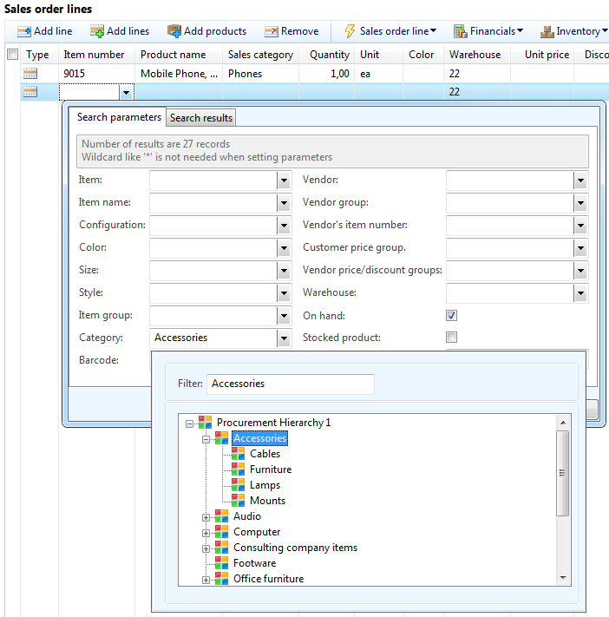Click the Sales order line lightning icon
This screenshot has width=609, height=617.
point(350,31)
